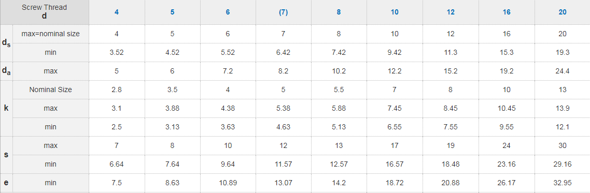590x193 pixels.
Task: Select the value 3.52 in ds min row
Action: (x=117, y=53)
